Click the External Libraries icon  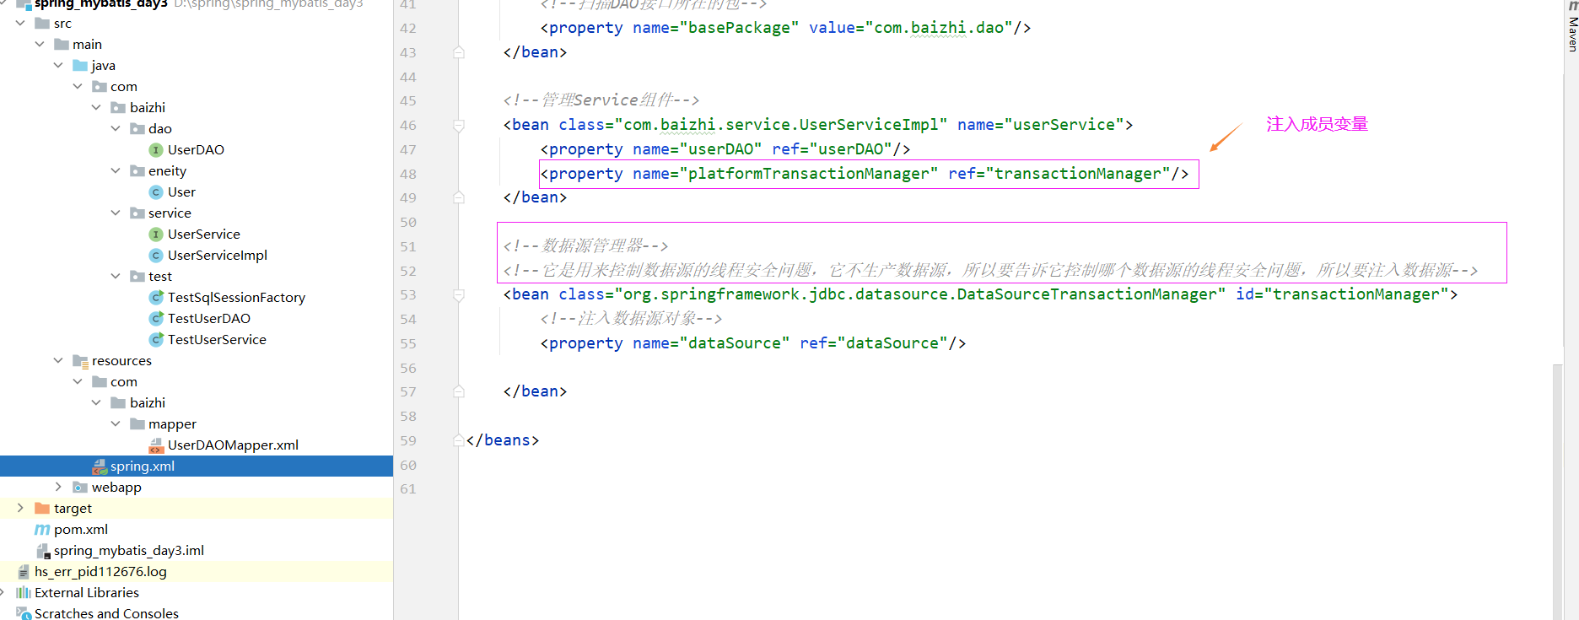24,593
